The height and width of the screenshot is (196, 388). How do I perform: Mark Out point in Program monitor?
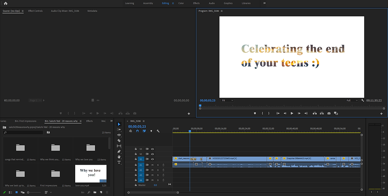(x=269, y=113)
